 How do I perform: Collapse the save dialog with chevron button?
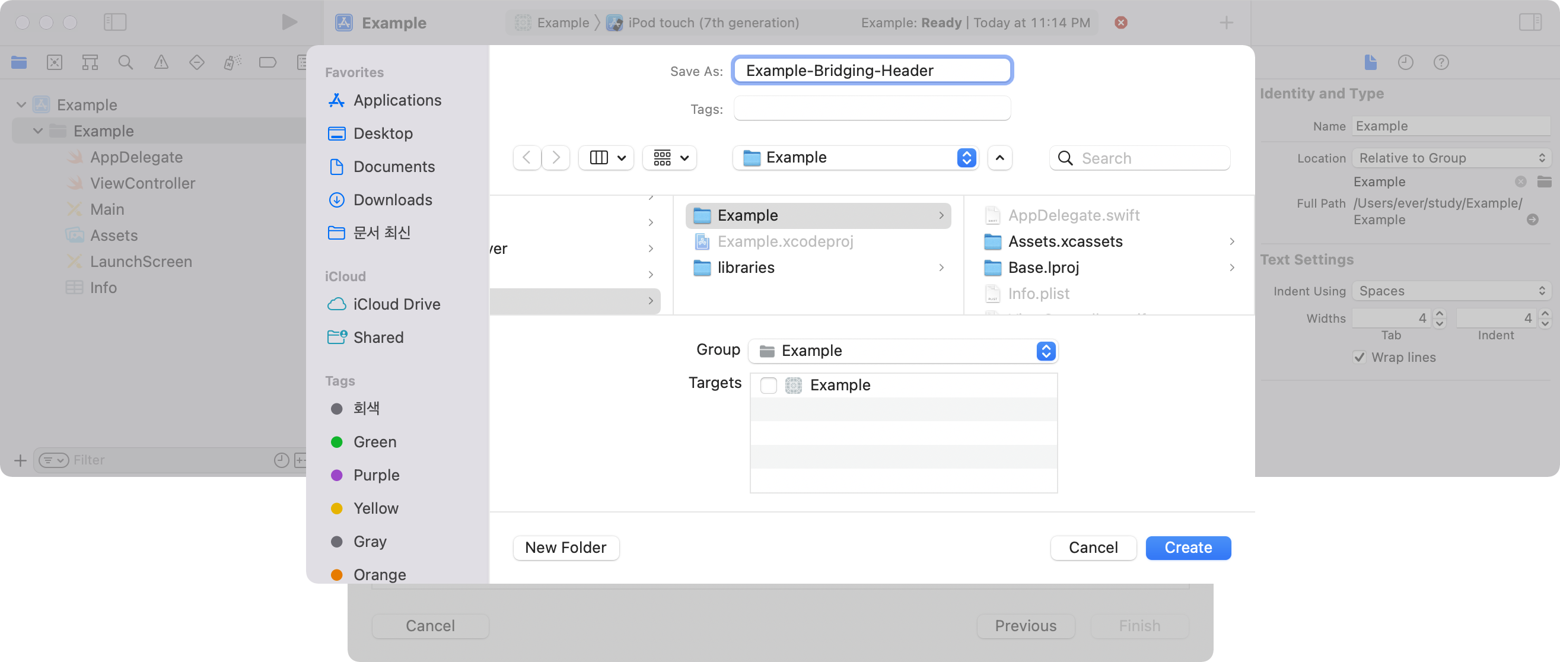[1000, 158]
